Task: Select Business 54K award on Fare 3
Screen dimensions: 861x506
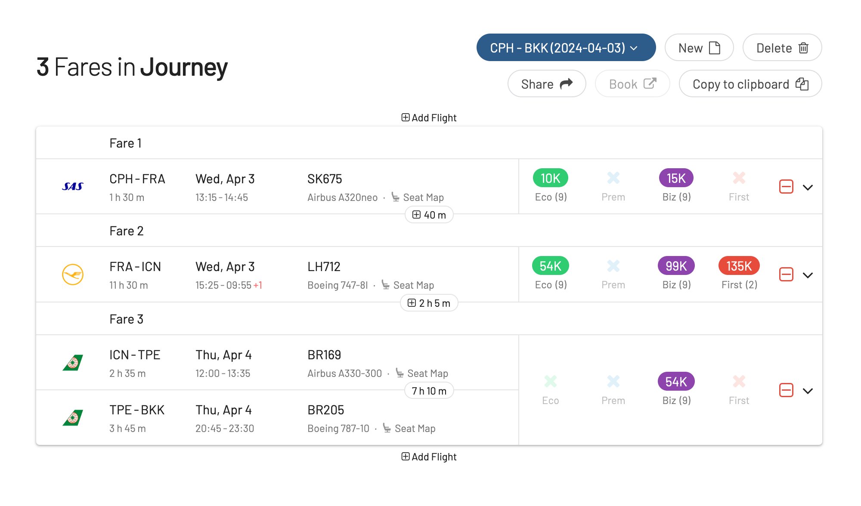Action: pos(675,381)
